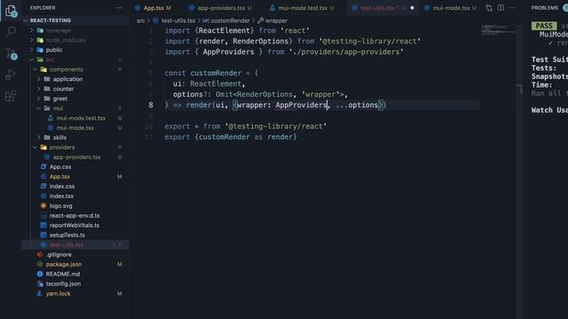Click src in the breadcrumb path
This screenshot has height=319, width=568.
[140, 21]
